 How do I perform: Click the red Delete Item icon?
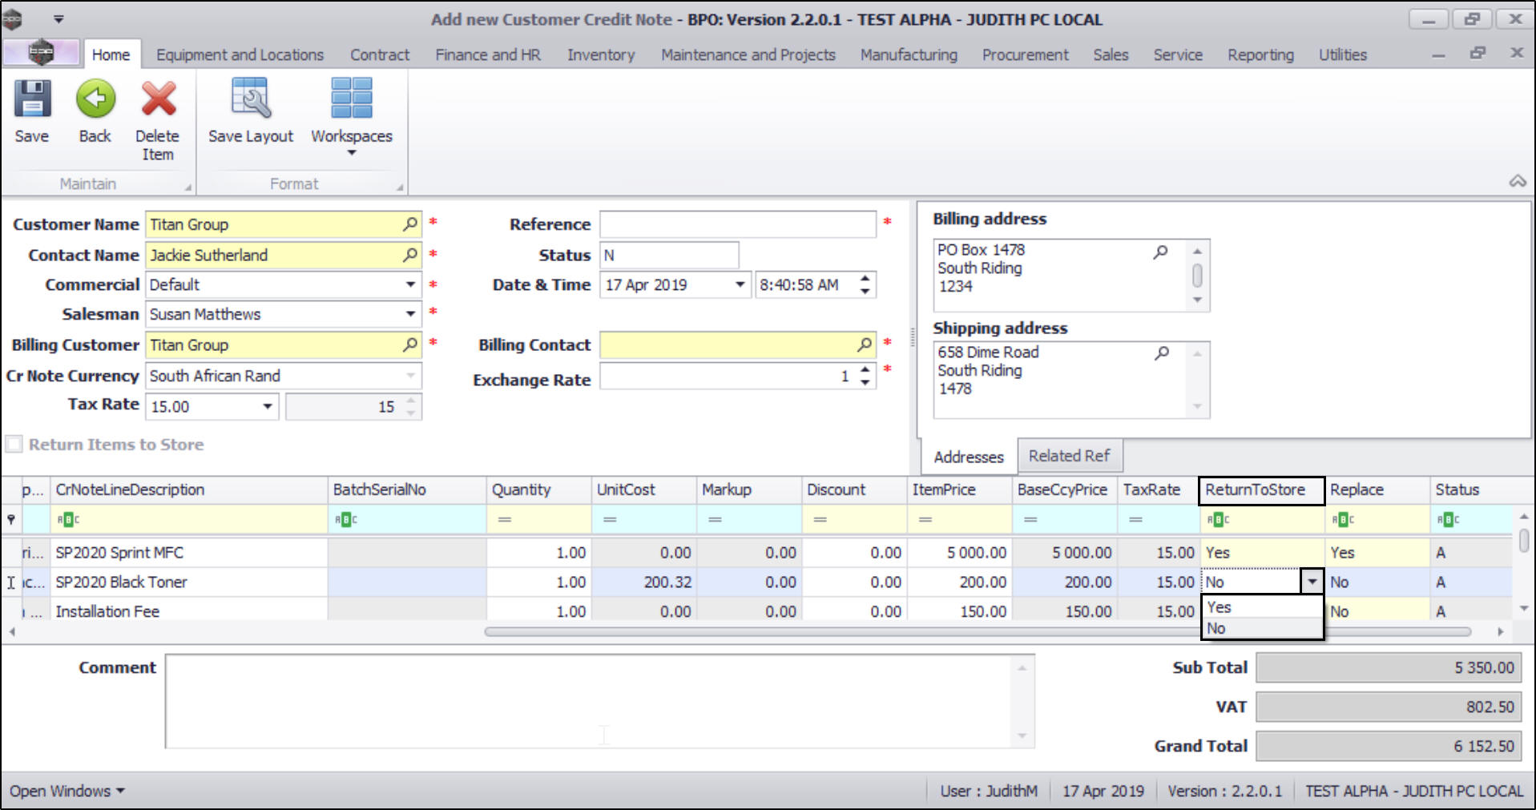[158, 99]
